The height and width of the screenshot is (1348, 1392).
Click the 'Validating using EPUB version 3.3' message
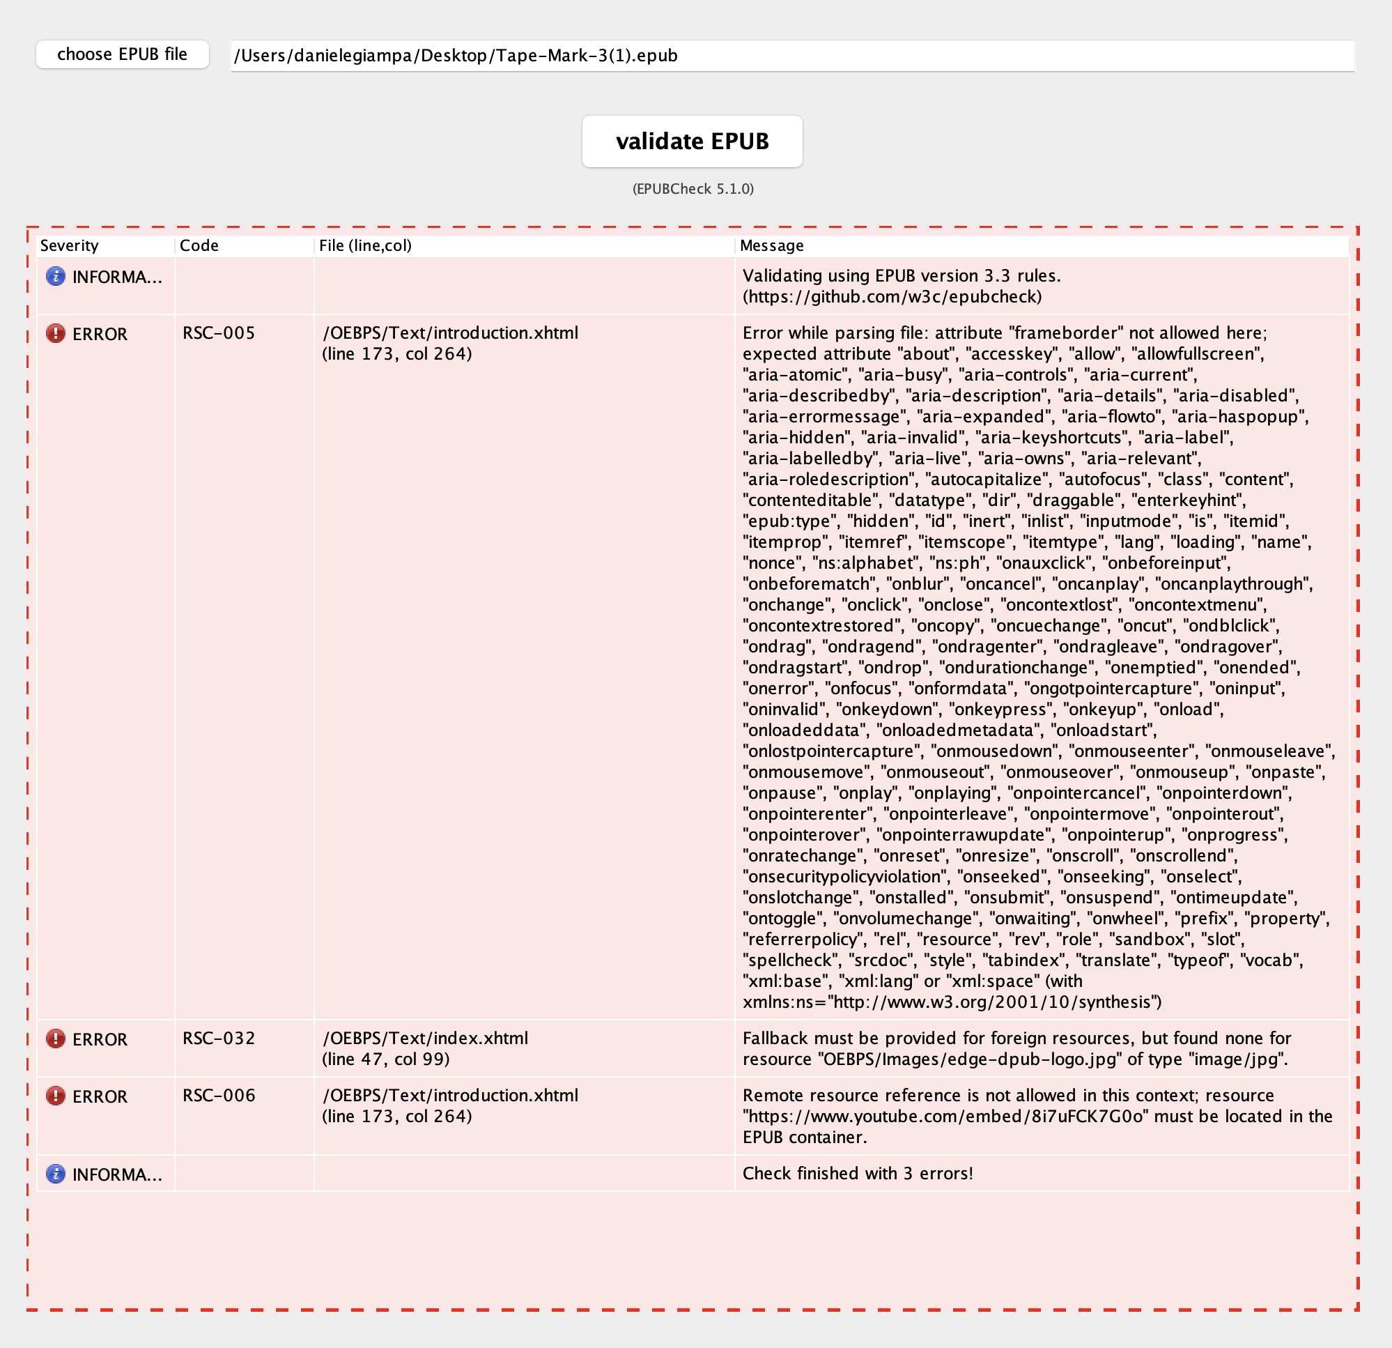(x=901, y=286)
